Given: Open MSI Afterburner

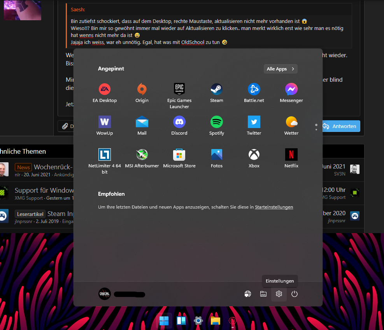Looking at the screenshot, I should [x=142, y=158].
